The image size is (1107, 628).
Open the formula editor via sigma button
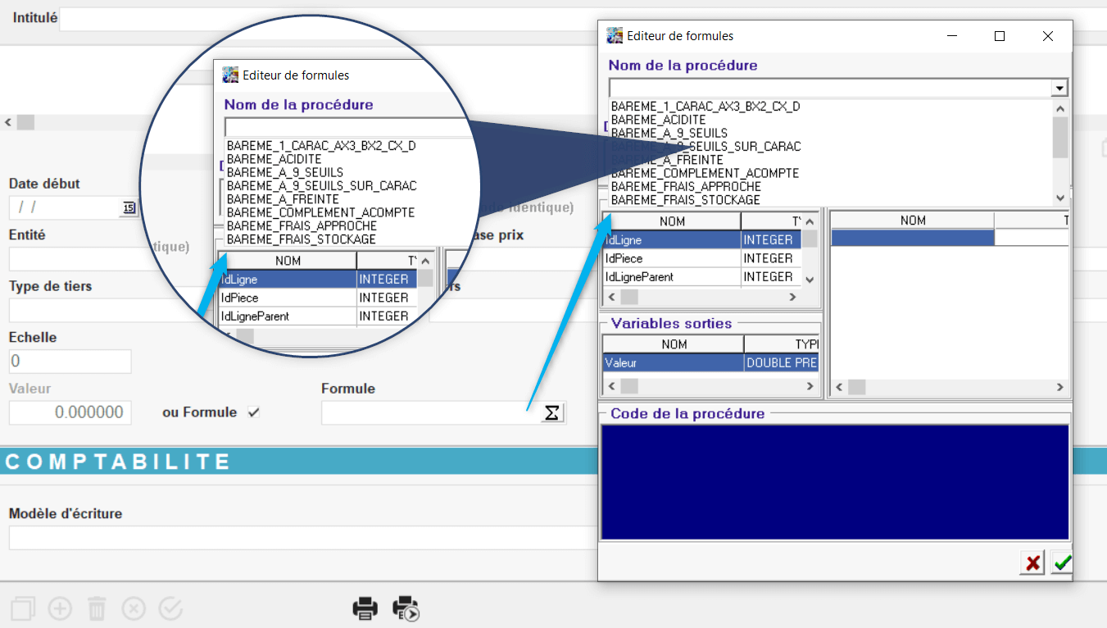pyautogui.click(x=552, y=413)
